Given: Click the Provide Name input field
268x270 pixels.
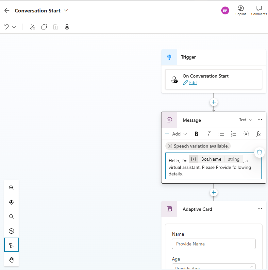Looking at the screenshot, I should tap(213, 244).
